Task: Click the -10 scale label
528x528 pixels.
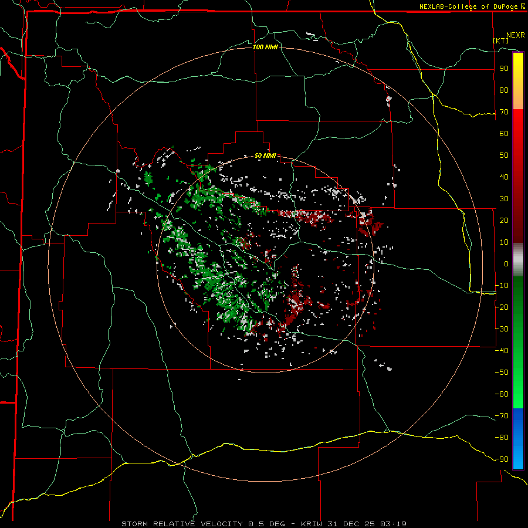Action: coord(502,286)
